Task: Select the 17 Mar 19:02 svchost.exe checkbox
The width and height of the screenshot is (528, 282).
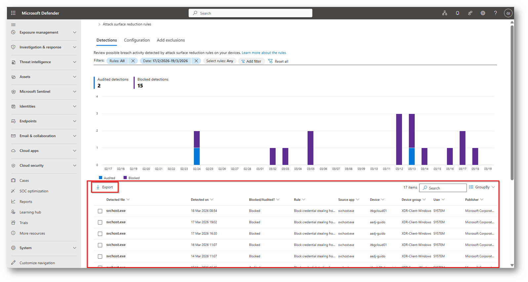Action: click(x=100, y=223)
